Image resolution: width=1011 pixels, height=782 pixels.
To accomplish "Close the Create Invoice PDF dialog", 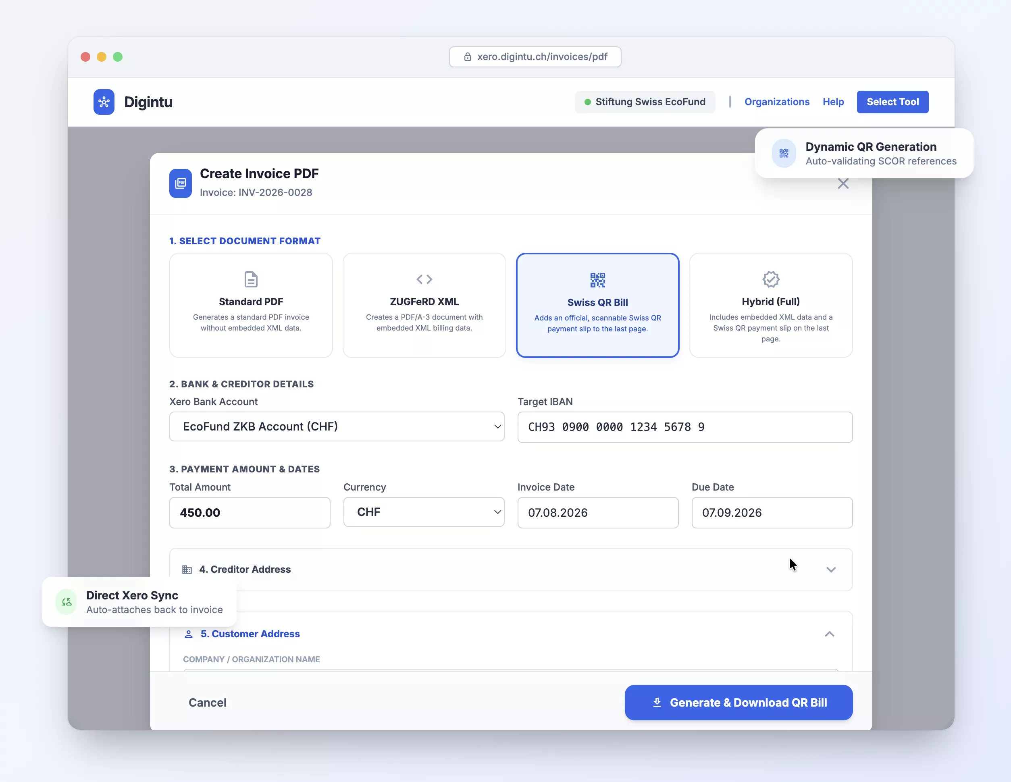I will 843,184.
